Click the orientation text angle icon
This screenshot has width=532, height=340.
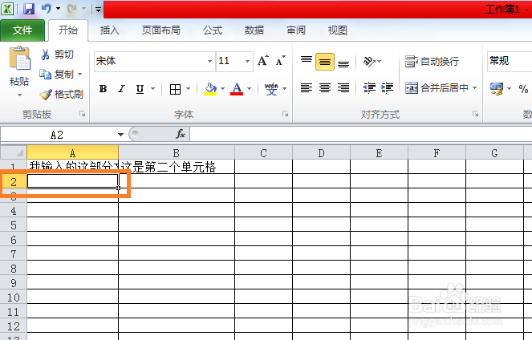[369, 62]
